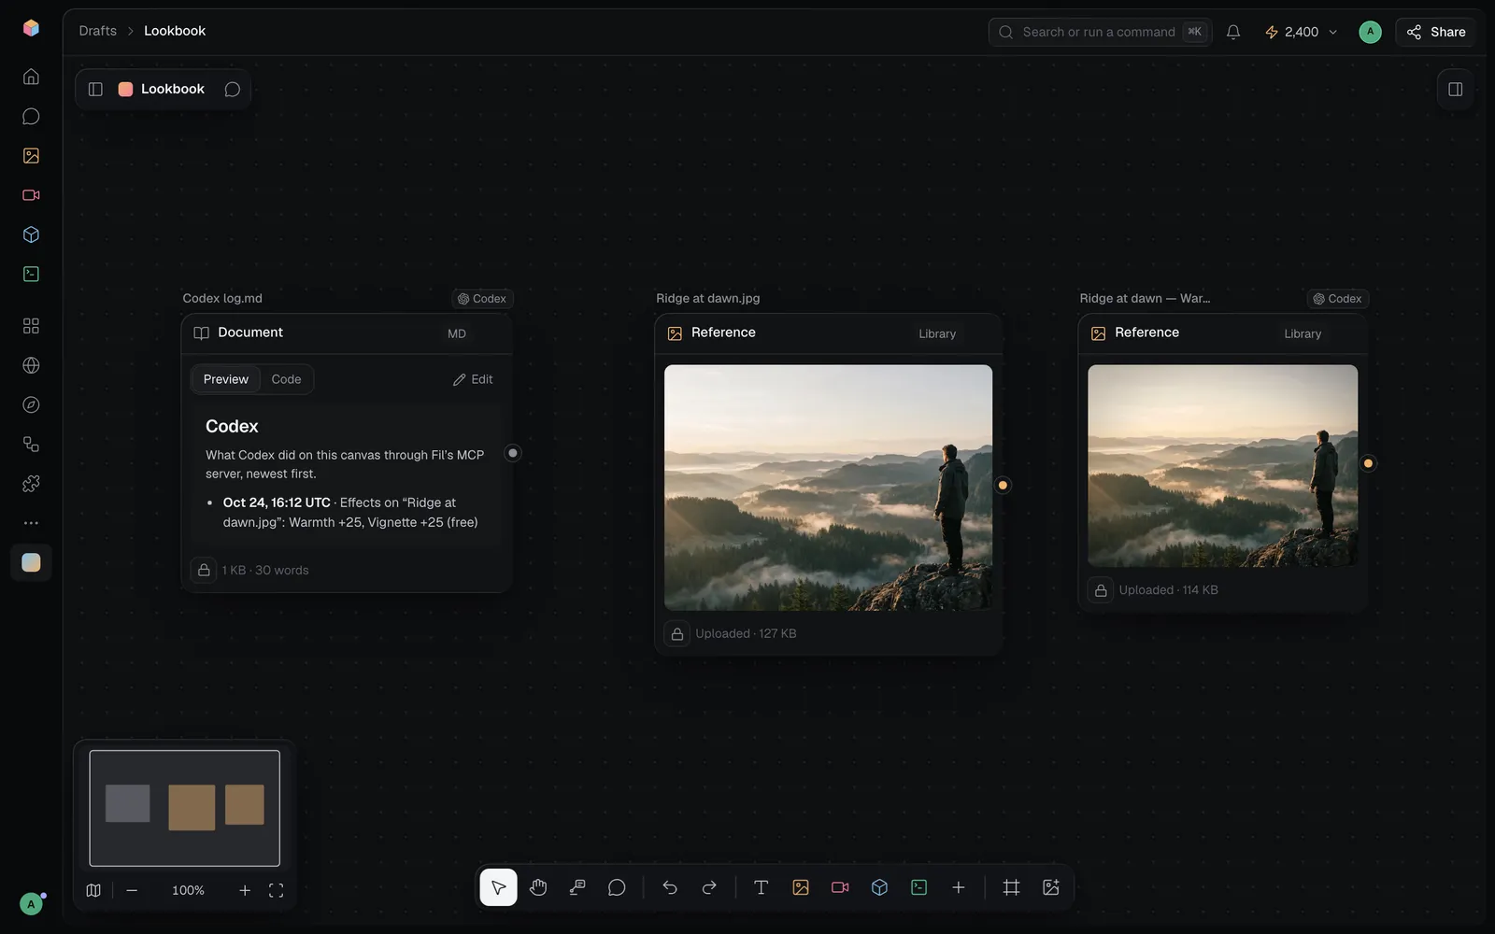The width and height of the screenshot is (1495, 934).
Task: Edit the Codex log document
Action: tap(473, 379)
